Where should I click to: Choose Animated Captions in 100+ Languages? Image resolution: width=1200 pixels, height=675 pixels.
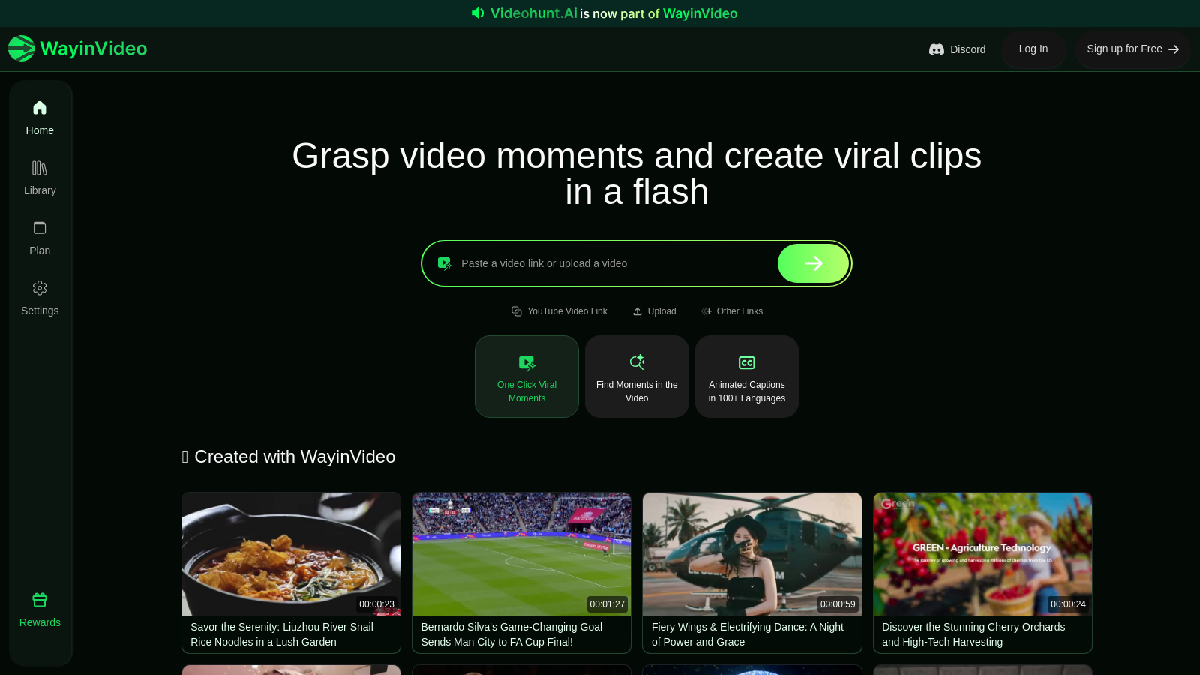click(746, 376)
